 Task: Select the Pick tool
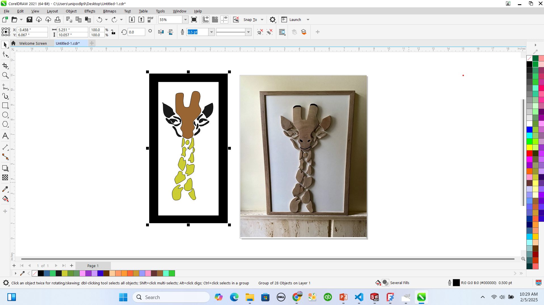[5, 45]
